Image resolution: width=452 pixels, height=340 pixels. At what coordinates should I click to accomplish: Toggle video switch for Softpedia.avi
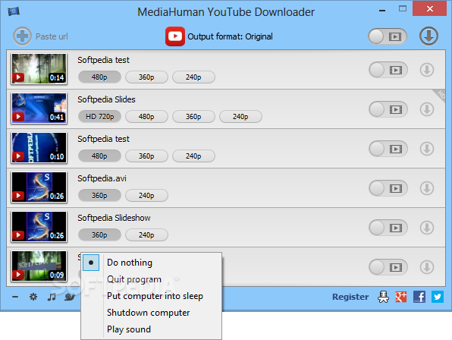click(x=388, y=188)
